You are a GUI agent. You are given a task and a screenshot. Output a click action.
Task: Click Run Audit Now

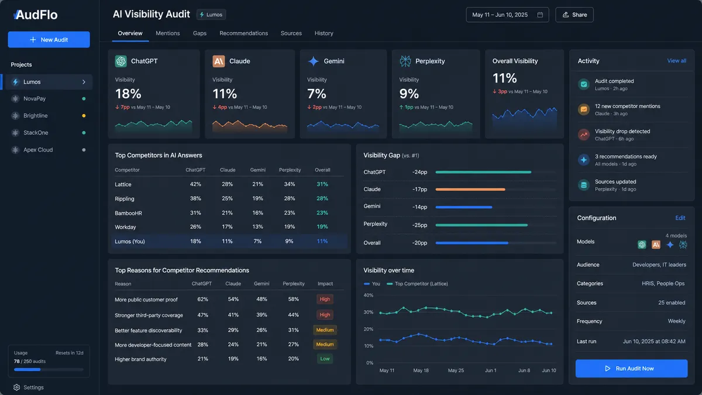[631, 369]
